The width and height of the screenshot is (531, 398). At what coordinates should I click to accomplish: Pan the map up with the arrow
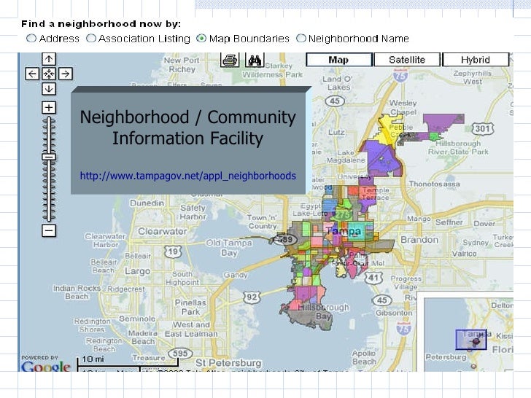coord(49,59)
